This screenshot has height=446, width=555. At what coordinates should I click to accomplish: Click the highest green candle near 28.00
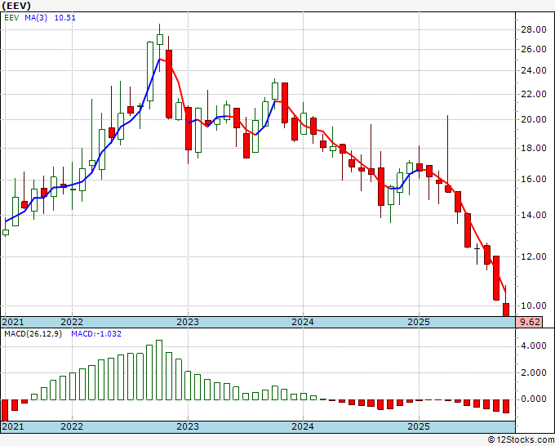pos(159,38)
